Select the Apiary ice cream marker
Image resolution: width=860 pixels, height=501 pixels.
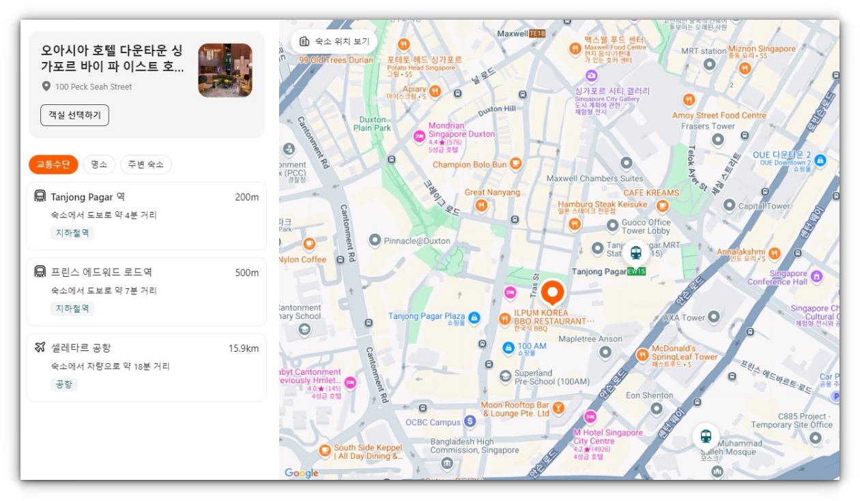(435, 91)
